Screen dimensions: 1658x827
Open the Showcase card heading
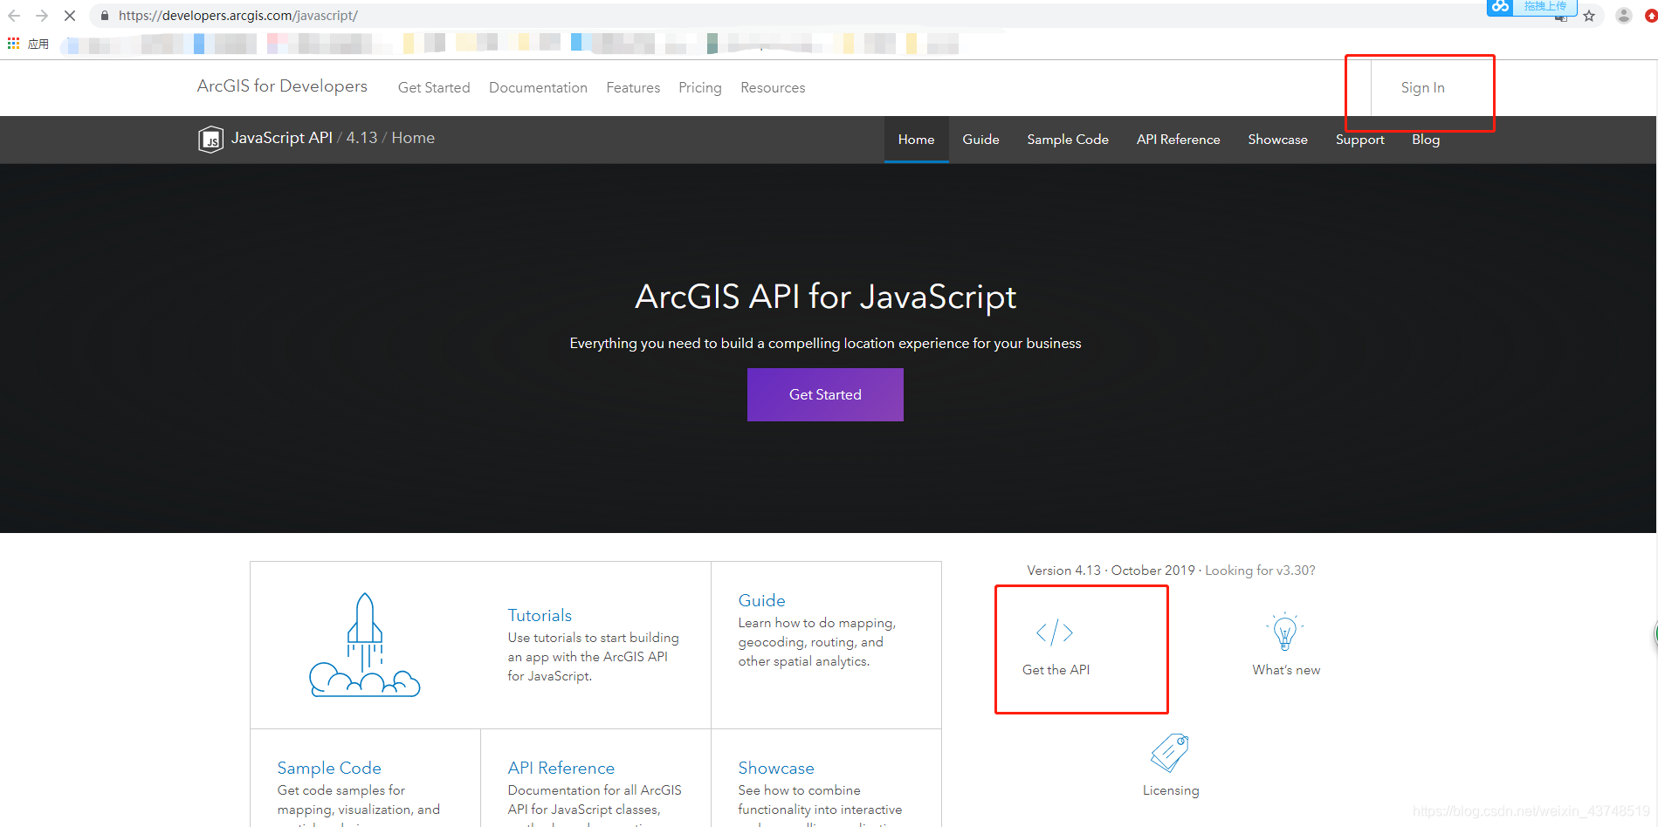[776, 768]
